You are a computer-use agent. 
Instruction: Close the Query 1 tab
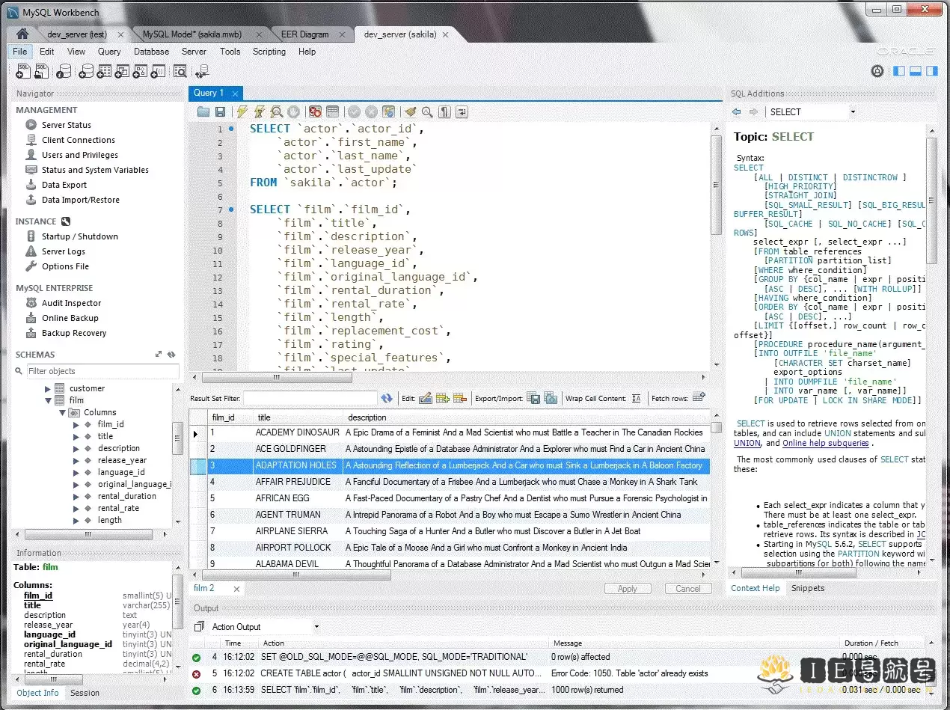[236, 94]
